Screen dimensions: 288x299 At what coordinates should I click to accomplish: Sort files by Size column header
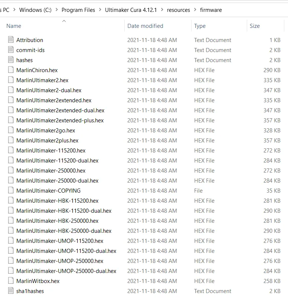point(255,26)
